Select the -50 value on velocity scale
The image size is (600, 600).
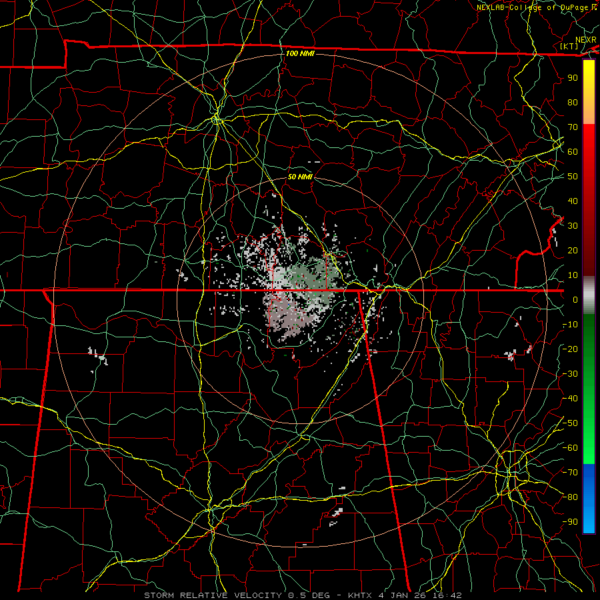coord(570,423)
